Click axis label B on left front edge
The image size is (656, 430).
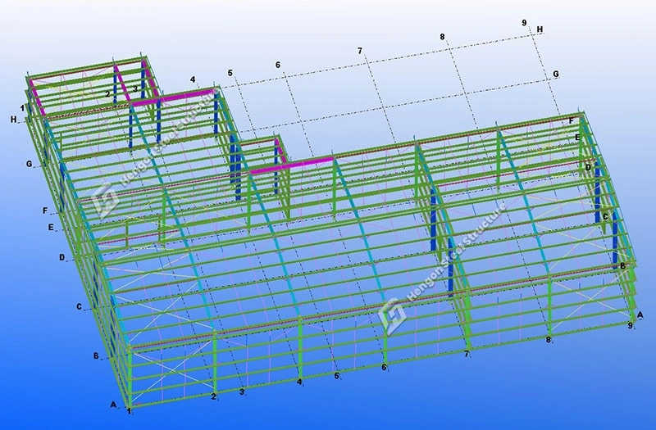point(96,356)
